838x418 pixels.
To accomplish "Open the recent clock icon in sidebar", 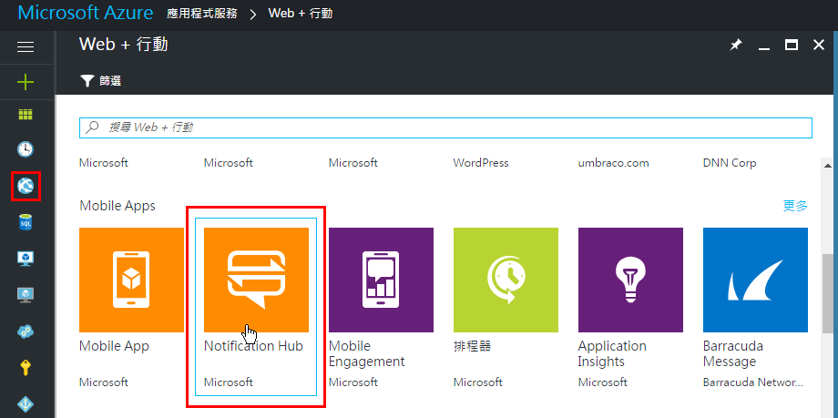I will (x=26, y=149).
